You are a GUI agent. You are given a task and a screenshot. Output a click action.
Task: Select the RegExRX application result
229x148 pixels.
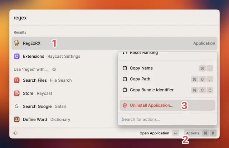114,43
